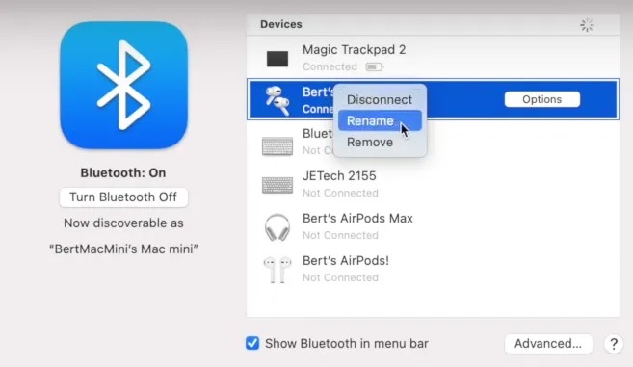Image resolution: width=633 pixels, height=367 pixels.
Task: Select the JETech 2155 device row
Action: pyautogui.click(x=433, y=184)
